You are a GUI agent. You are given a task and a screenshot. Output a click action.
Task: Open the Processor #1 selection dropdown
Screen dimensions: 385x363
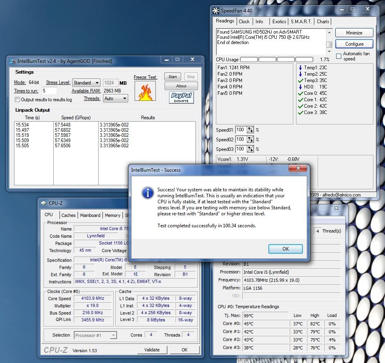point(95,335)
